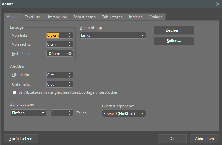Switch to the Textfluss tab

33,17
